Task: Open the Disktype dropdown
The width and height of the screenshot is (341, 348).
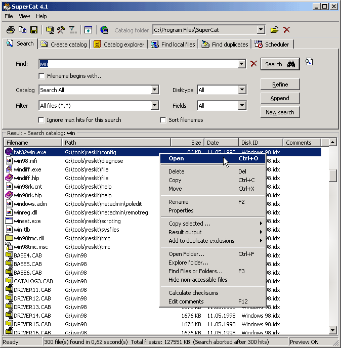Action: (242, 90)
